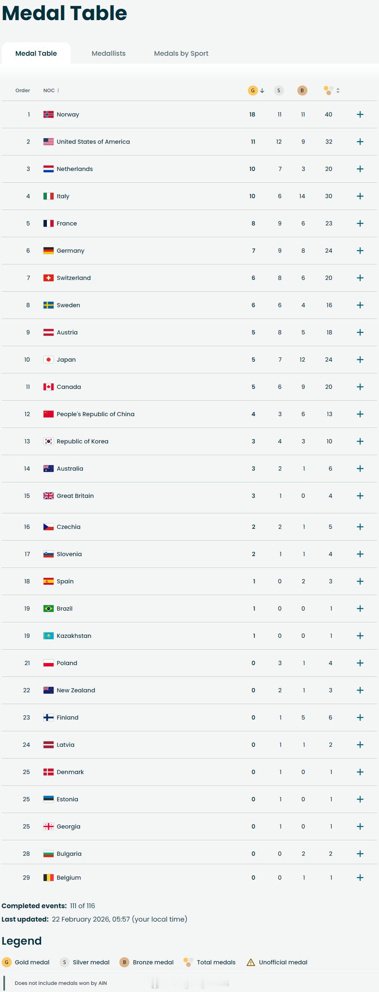Open the NOC column options menu
This screenshot has height=992, width=379.
pos(58,91)
